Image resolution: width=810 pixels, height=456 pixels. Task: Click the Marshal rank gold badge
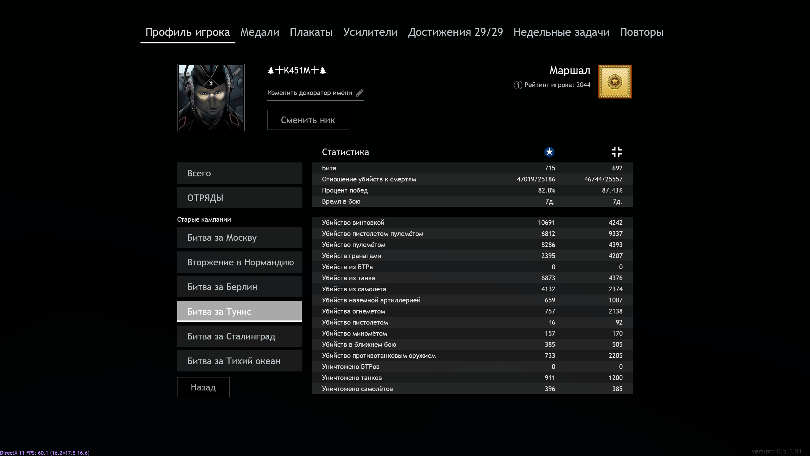pyautogui.click(x=614, y=82)
